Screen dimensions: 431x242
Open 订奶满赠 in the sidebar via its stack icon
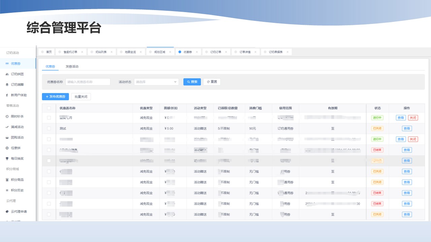pyautogui.click(x=7, y=85)
